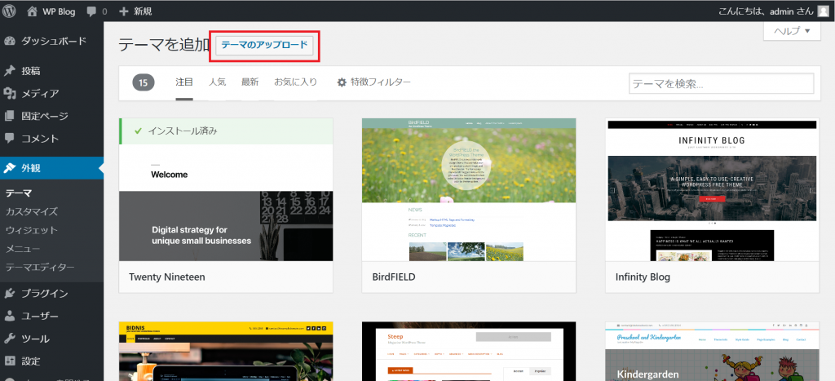Image resolution: width=835 pixels, height=381 pixels.
Task: Switch to the 最新 tab
Action: point(250,82)
